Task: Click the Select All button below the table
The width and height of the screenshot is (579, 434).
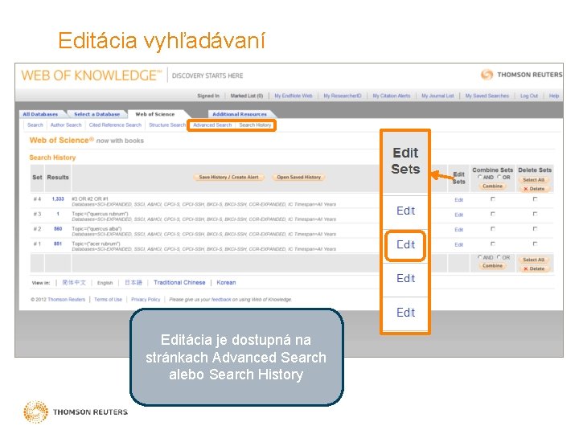Action: pyautogui.click(x=534, y=260)
